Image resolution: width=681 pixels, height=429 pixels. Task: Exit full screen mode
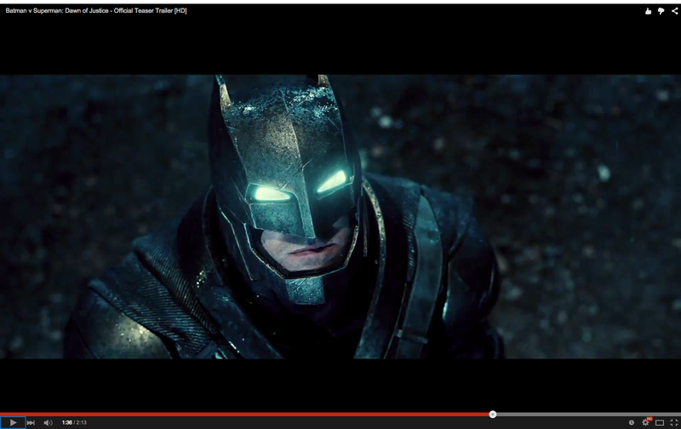(673, 422)
